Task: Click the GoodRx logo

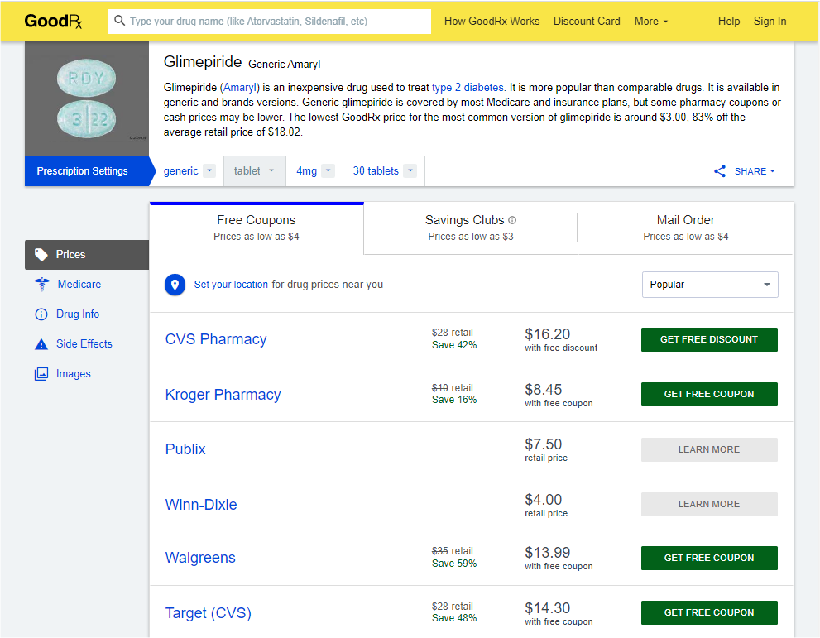Action: click(53, 22)
